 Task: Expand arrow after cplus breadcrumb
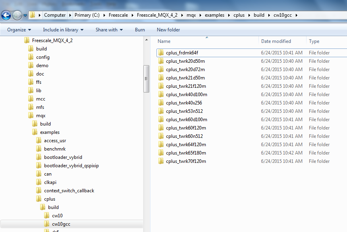point(249,15)
